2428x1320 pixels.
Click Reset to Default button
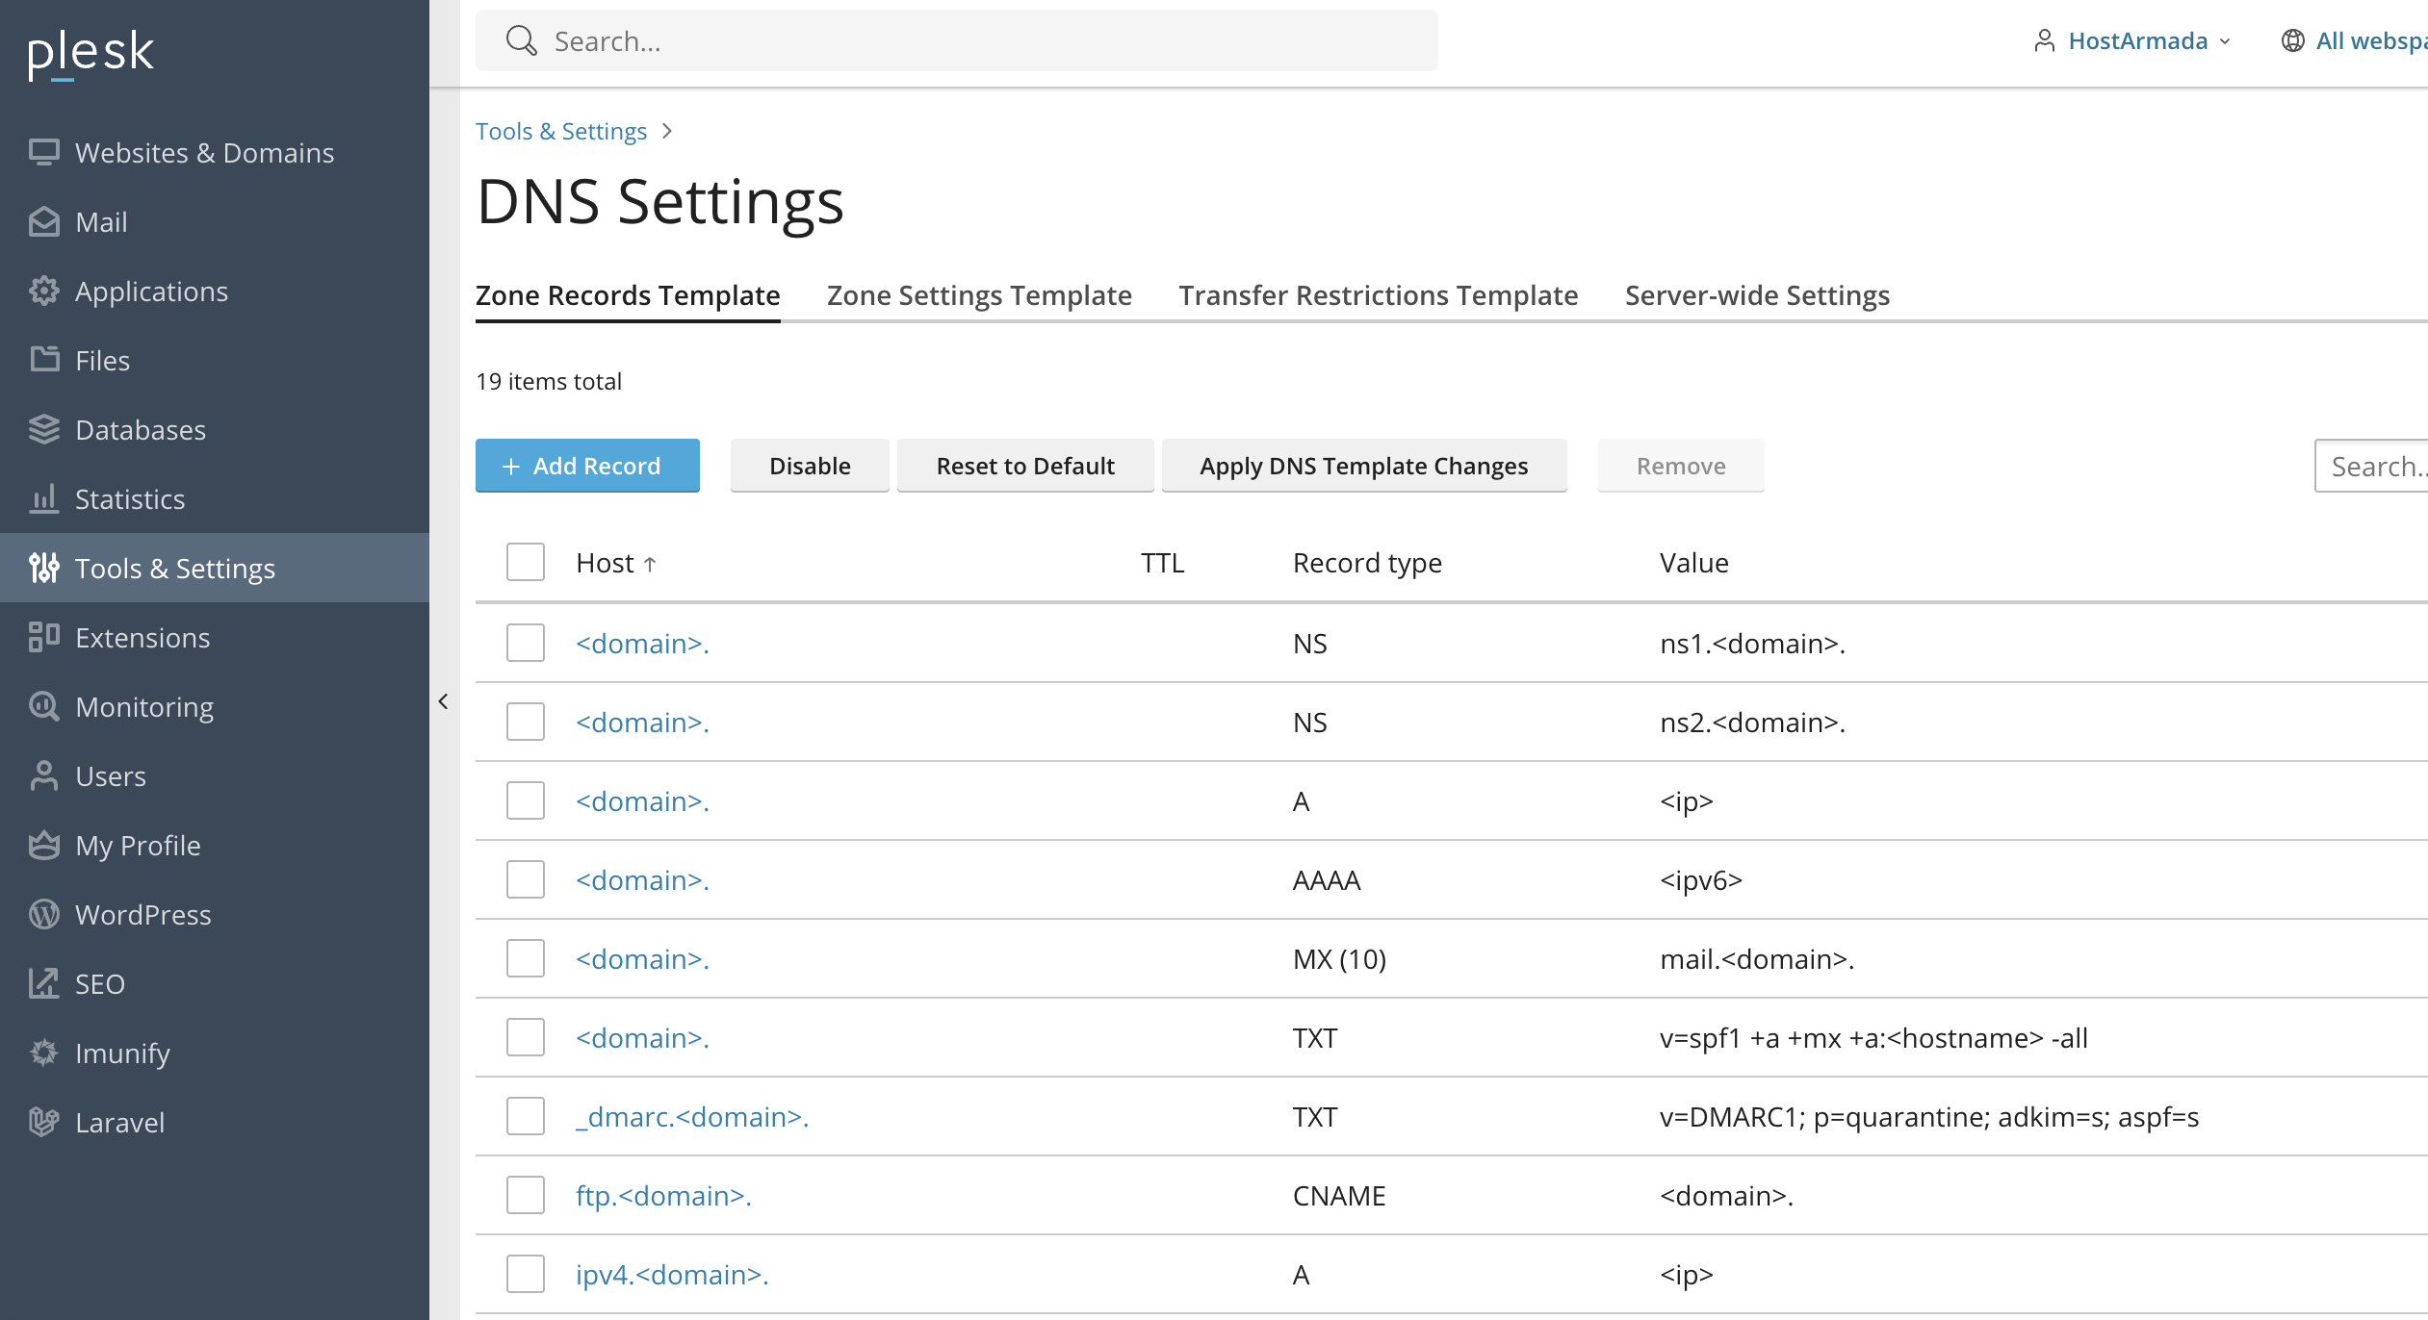click(x=1025, y=466)
